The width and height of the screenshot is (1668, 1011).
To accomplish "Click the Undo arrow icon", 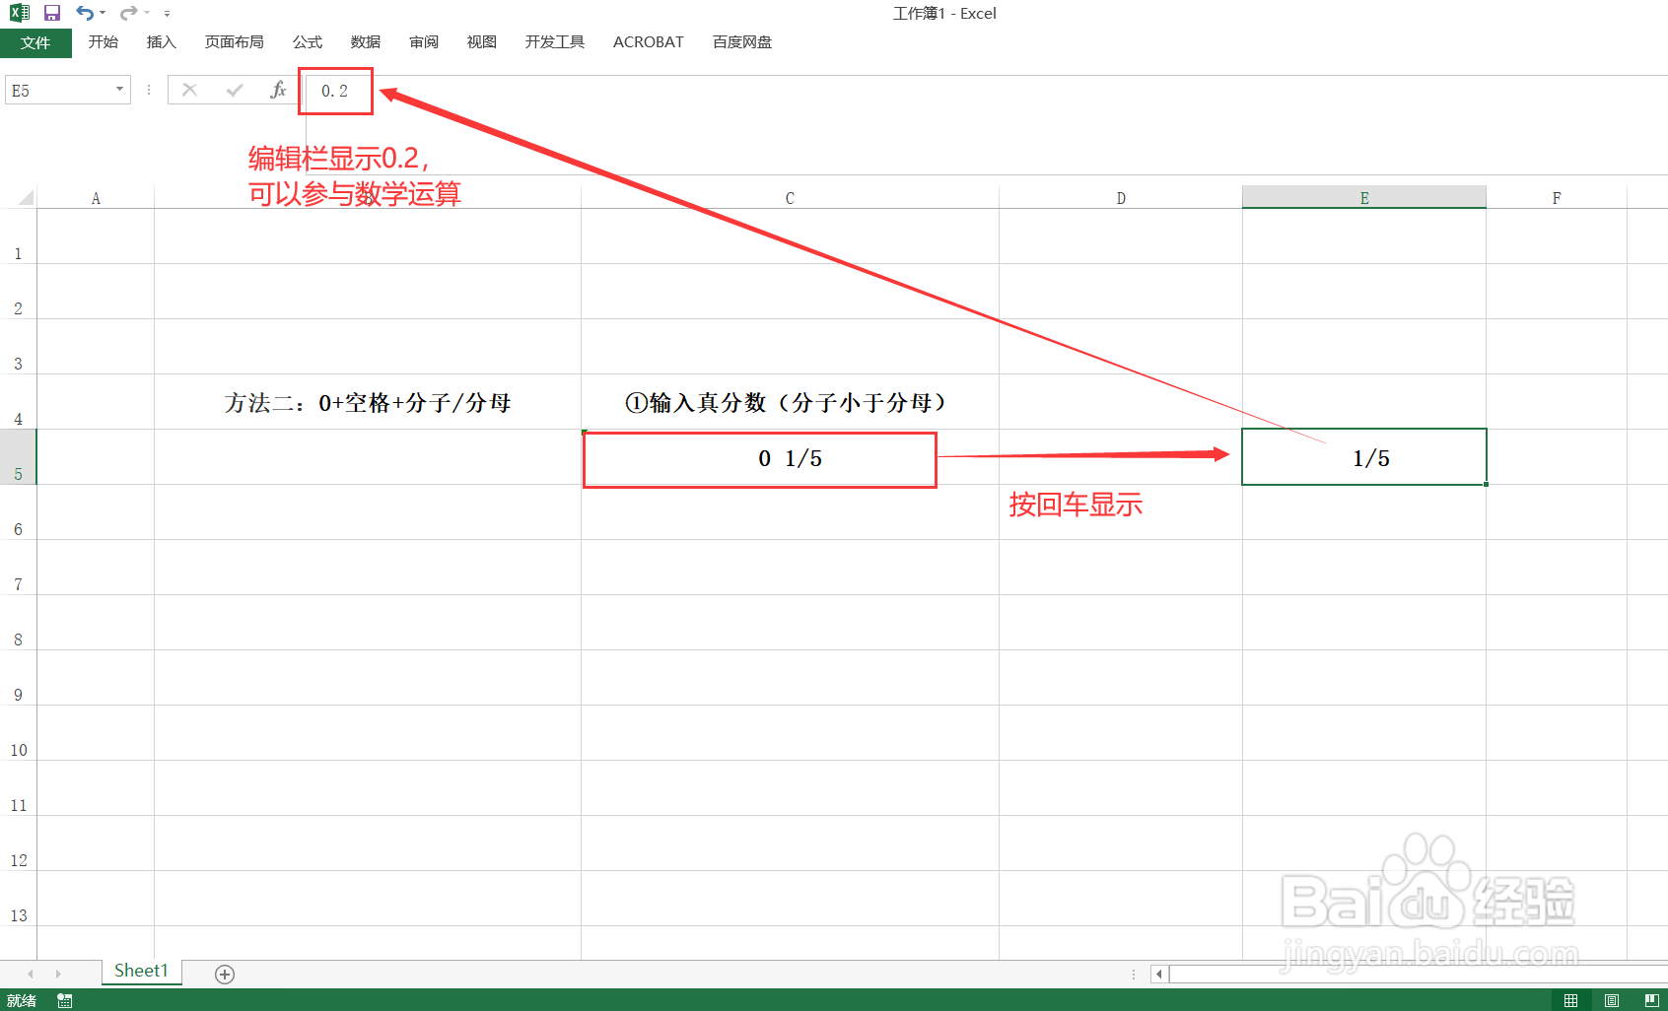I will (x=85, y=13).
